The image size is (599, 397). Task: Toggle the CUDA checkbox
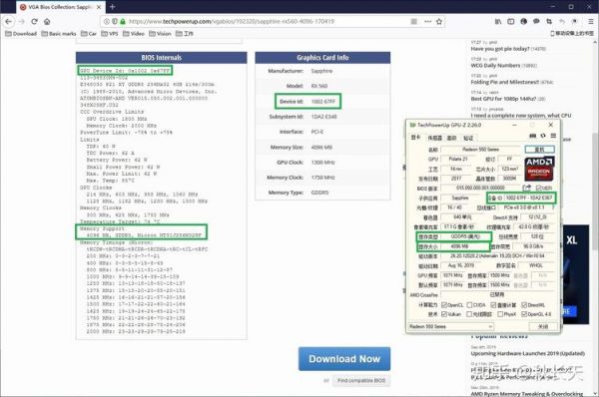point(469,305)
